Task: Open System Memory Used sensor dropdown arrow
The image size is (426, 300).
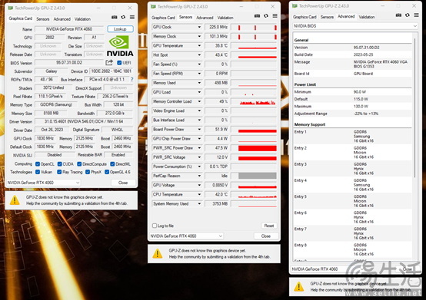Action: tap(199, 204)
